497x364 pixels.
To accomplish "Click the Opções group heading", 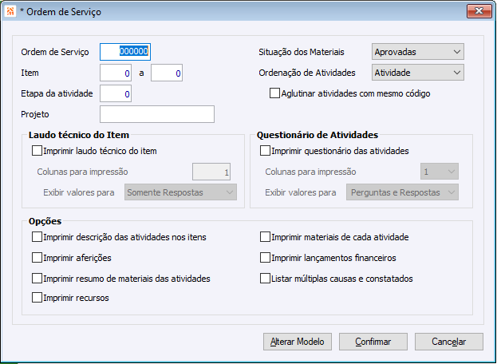I will tap(45, 221).
